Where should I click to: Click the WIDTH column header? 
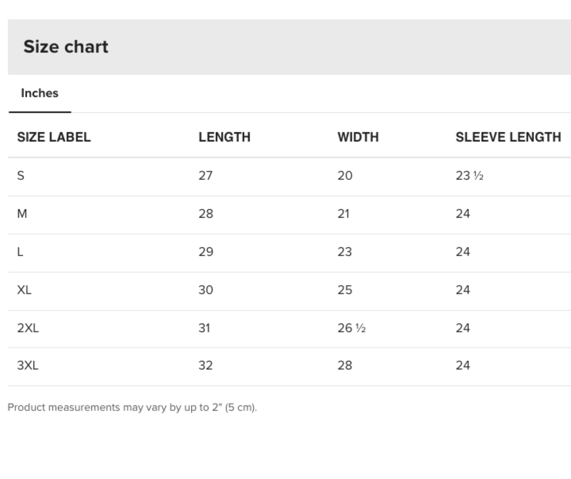[x=358, y=137]
